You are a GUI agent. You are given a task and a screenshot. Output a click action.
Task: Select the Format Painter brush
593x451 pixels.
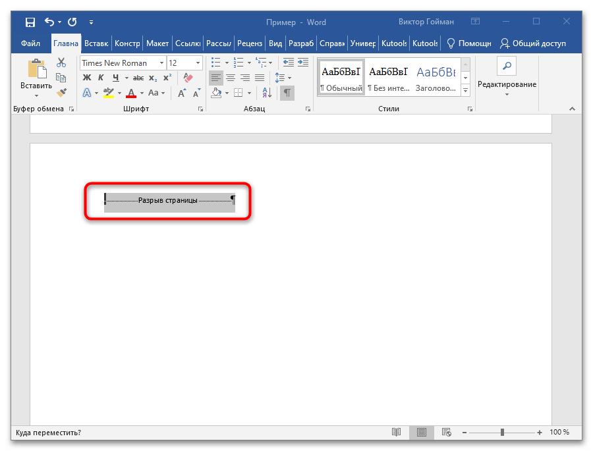pos(61,92)
